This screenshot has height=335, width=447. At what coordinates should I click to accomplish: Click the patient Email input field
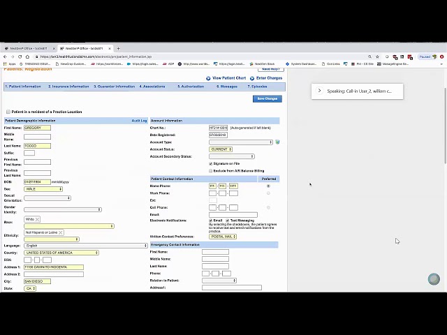(x=233, y=215)
